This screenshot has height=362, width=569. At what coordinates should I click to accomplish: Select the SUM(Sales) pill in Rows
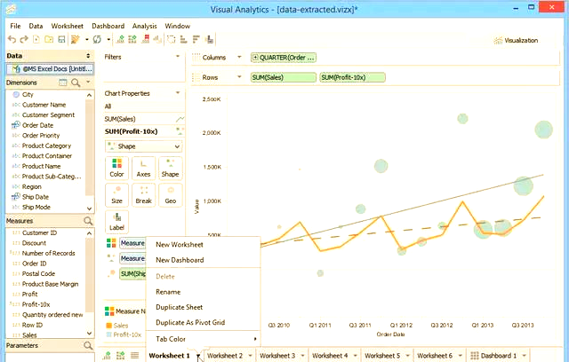pos(283,77)
